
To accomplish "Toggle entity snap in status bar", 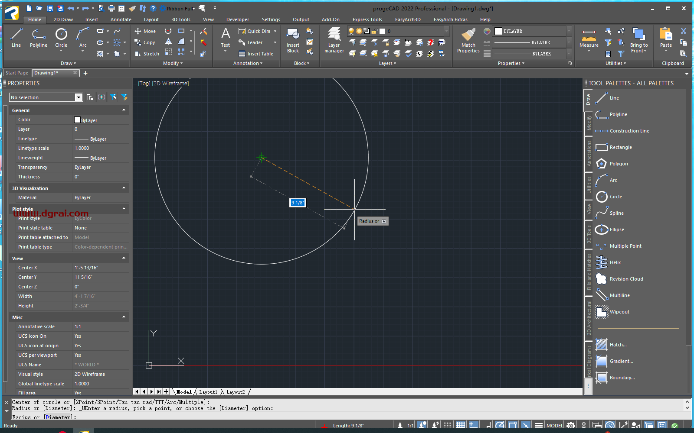I will click(x=513, y=425).
